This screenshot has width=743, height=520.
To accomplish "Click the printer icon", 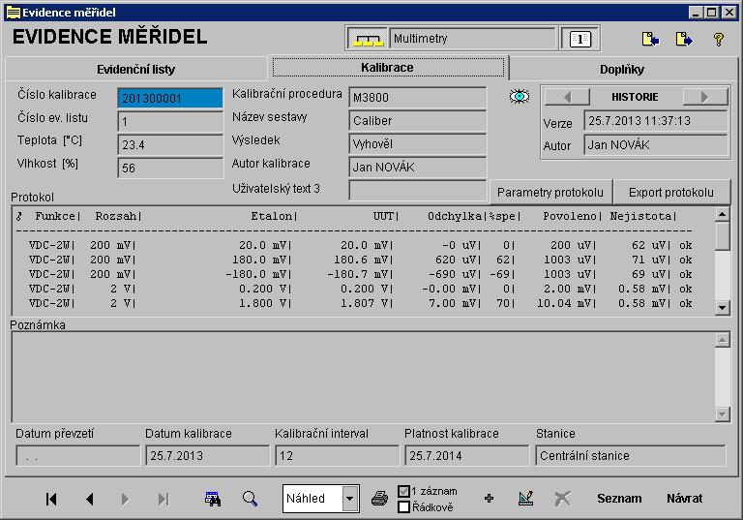I will 379,499.
